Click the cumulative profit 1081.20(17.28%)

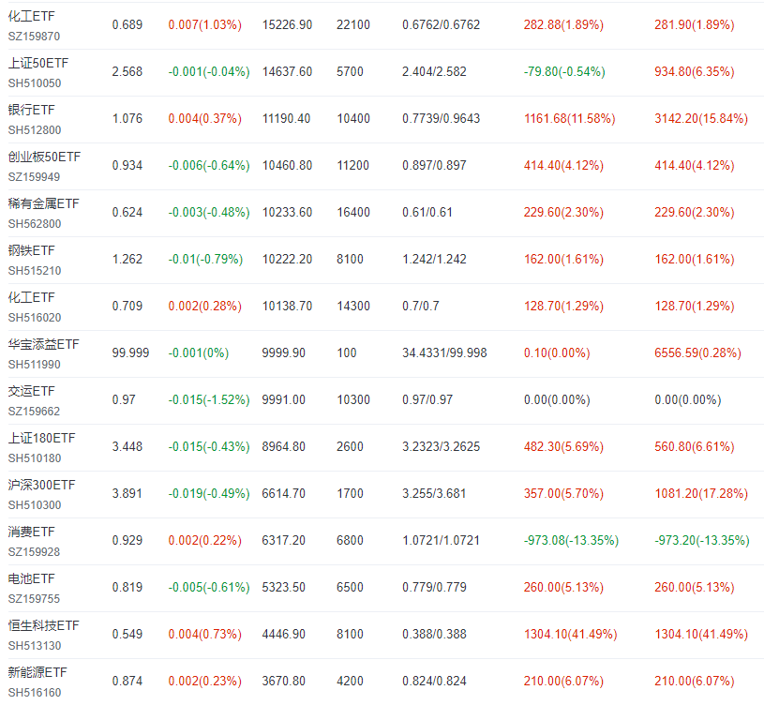(701, 493)
